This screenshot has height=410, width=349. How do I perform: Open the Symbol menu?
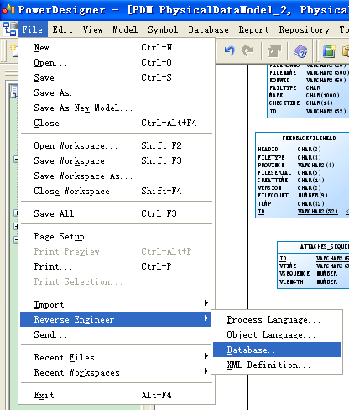[163, 29]
